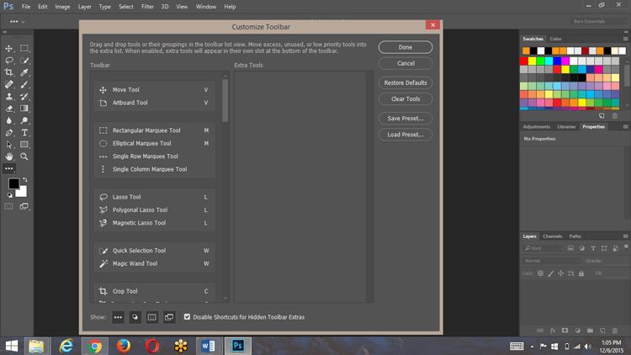
Task: Open the Kind filter dropdown in Layers panel
Action: click(x=543, y=248)
